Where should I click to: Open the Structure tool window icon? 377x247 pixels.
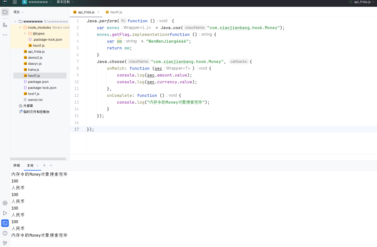click(x=5, y=25)
